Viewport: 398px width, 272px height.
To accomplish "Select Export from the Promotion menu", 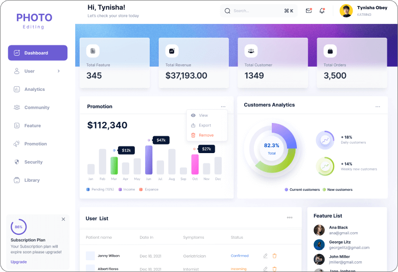I will pyautogui.click(x=204, y=125).
